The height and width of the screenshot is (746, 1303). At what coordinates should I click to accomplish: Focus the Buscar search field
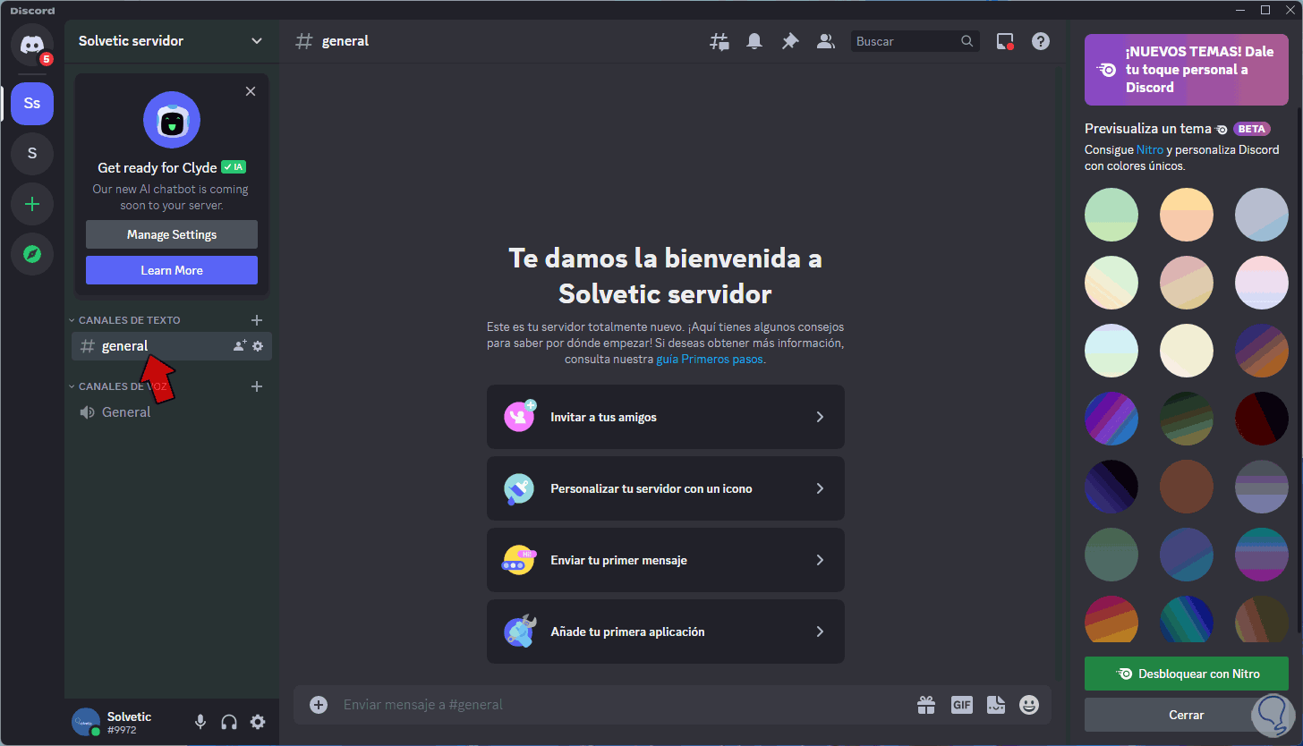click(x=916, y=41)
